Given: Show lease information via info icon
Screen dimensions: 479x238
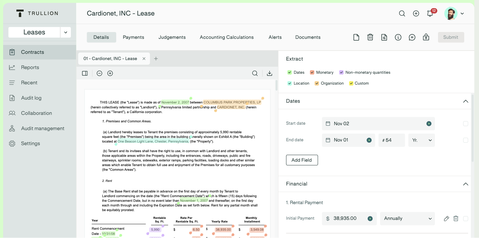Looking at the screenshot, I should 398,37.
